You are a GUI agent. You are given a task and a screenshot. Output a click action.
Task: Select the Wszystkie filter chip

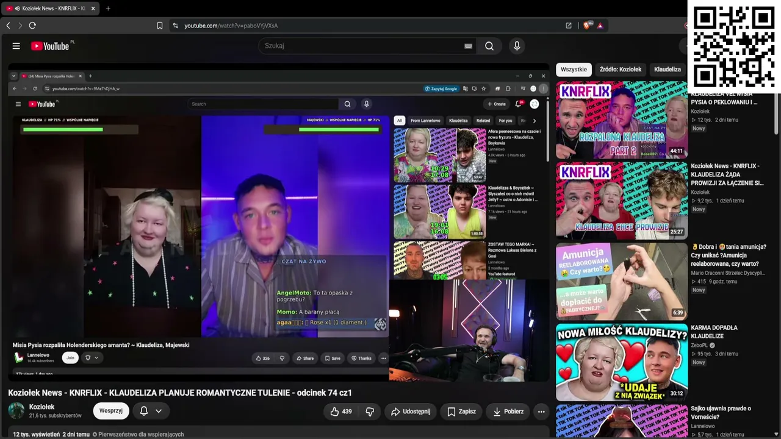click(574, 70)
